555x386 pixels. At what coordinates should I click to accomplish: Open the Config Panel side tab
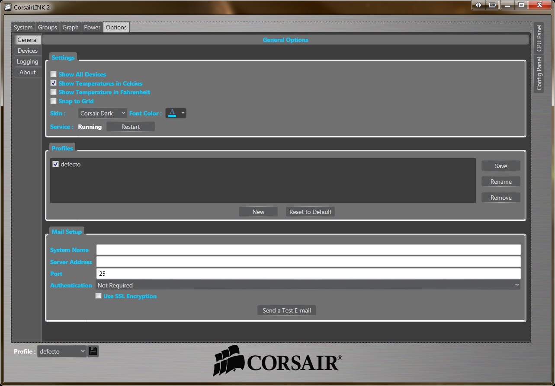539,73
